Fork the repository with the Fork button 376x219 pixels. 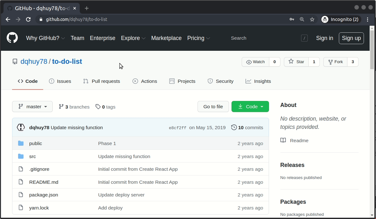(336, 62)
